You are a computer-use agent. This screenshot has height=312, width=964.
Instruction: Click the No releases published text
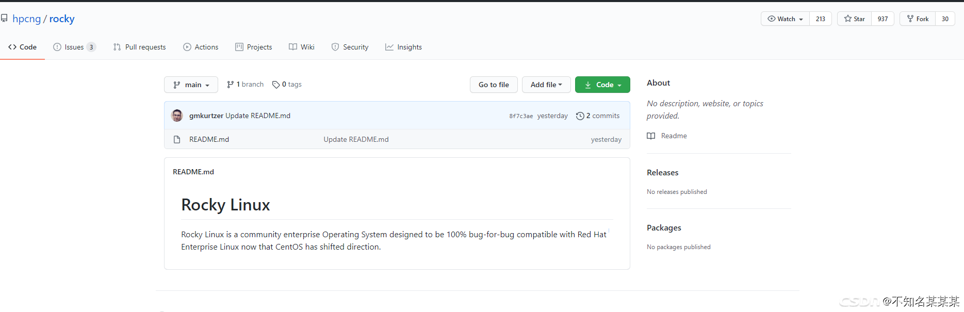point(677,192)
